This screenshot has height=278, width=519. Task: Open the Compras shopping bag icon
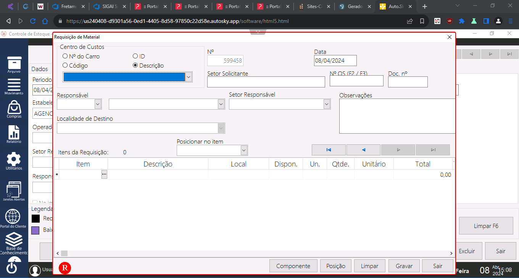(14, 109)
